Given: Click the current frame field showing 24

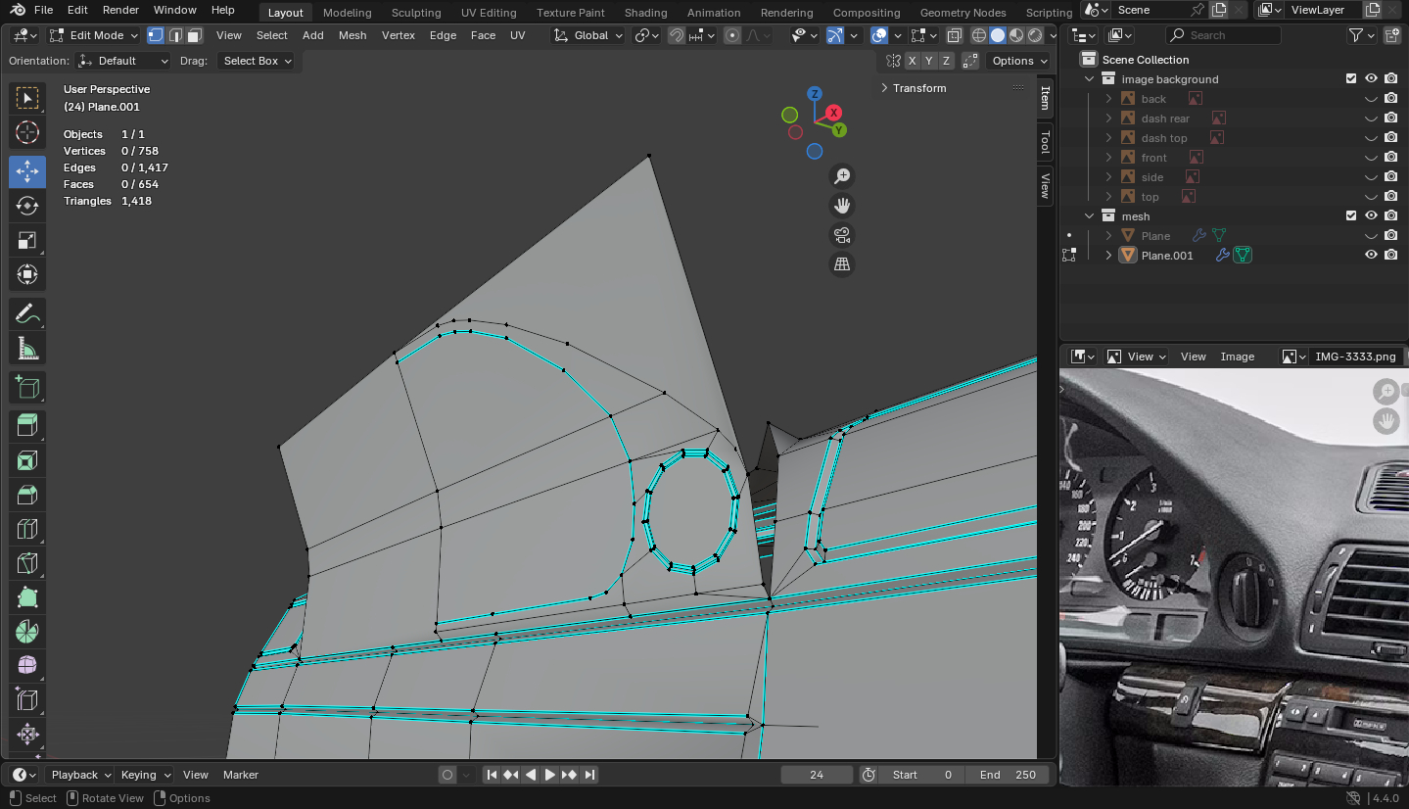Looking at the screenshot, I should [817, 775].
